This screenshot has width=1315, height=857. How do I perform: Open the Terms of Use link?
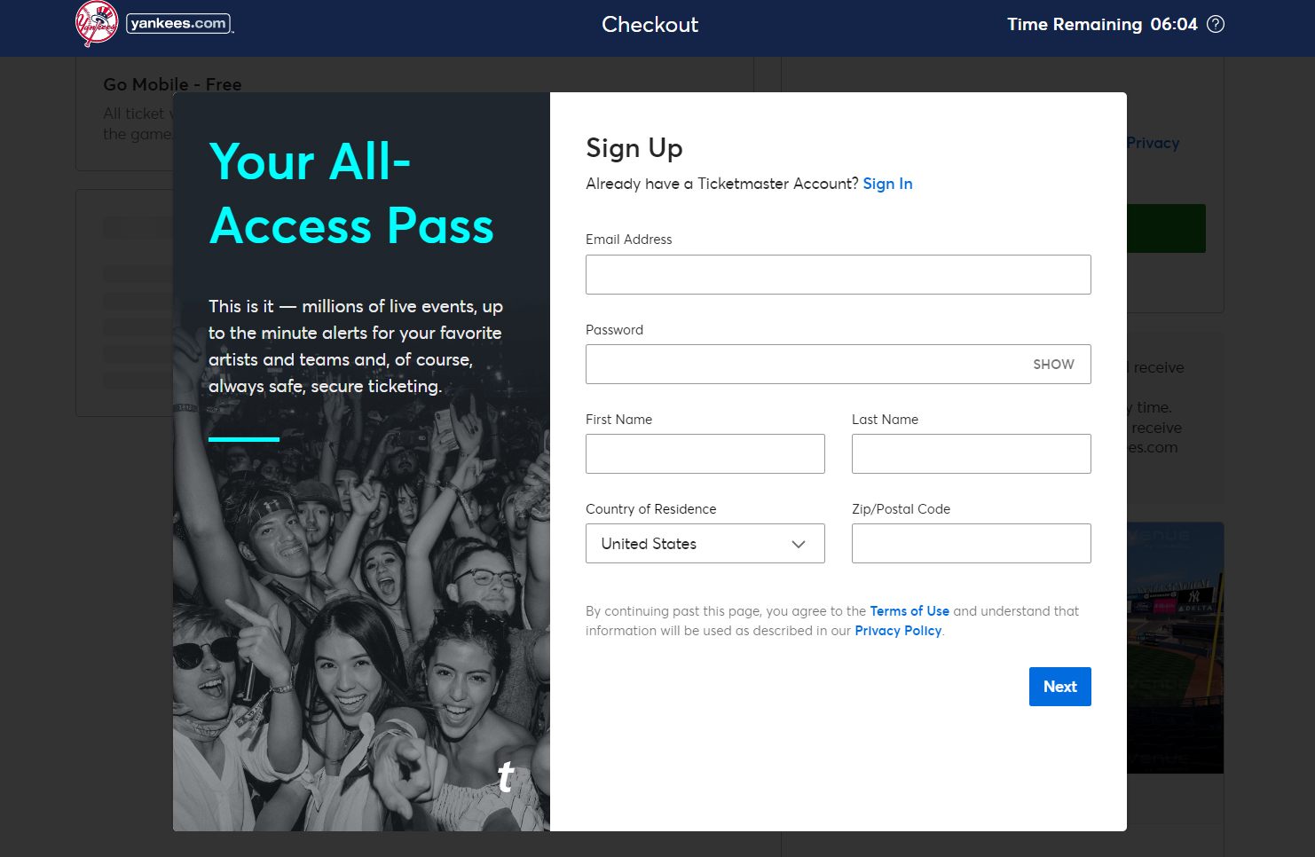pos(909,611)
